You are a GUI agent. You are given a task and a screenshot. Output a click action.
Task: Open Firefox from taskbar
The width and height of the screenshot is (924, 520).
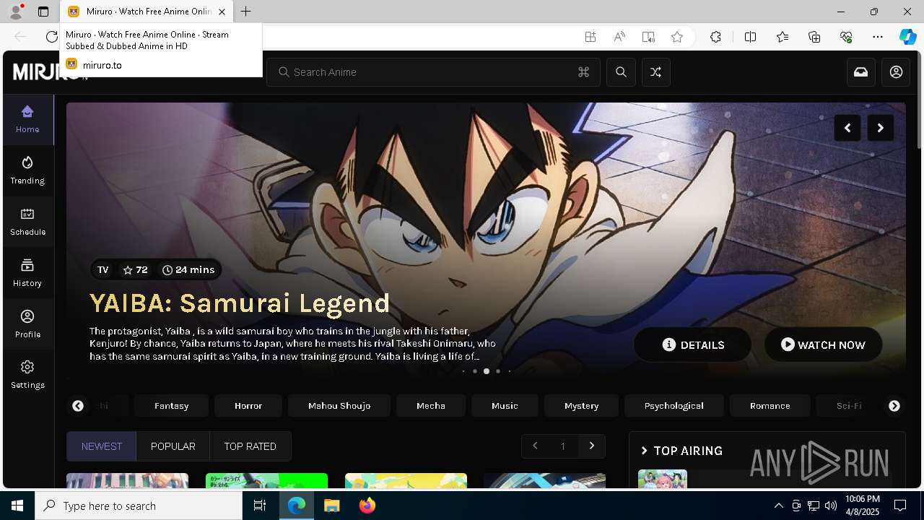click(367, 506)
